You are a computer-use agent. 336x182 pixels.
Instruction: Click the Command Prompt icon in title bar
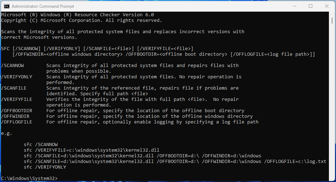[7, 6]
